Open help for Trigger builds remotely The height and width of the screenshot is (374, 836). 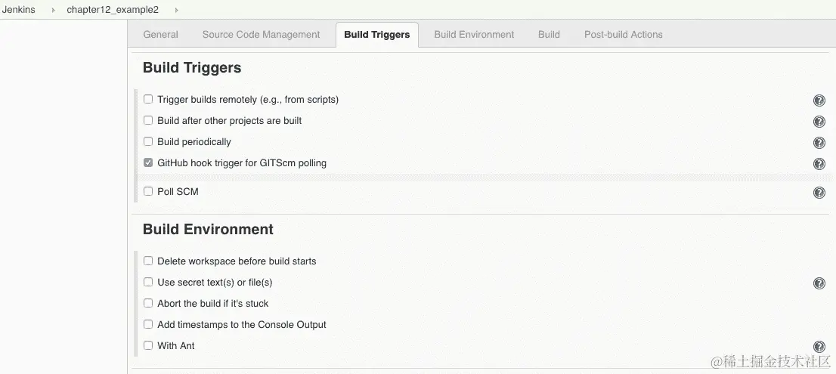[x=819, y=100]
